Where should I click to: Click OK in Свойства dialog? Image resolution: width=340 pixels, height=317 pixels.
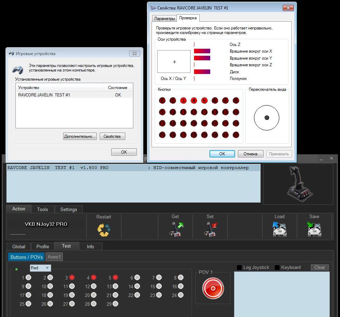222,154
